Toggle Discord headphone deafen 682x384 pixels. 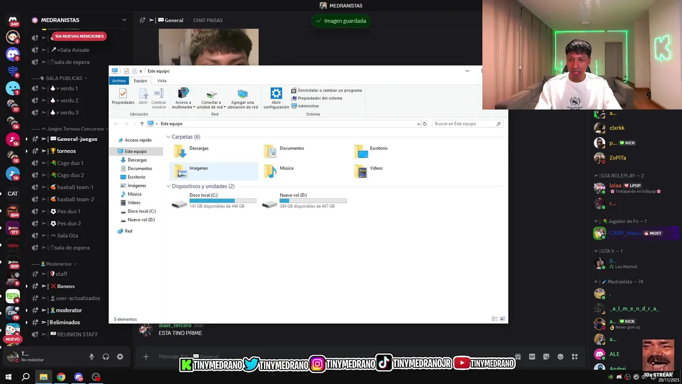click(x=105, y=357)
